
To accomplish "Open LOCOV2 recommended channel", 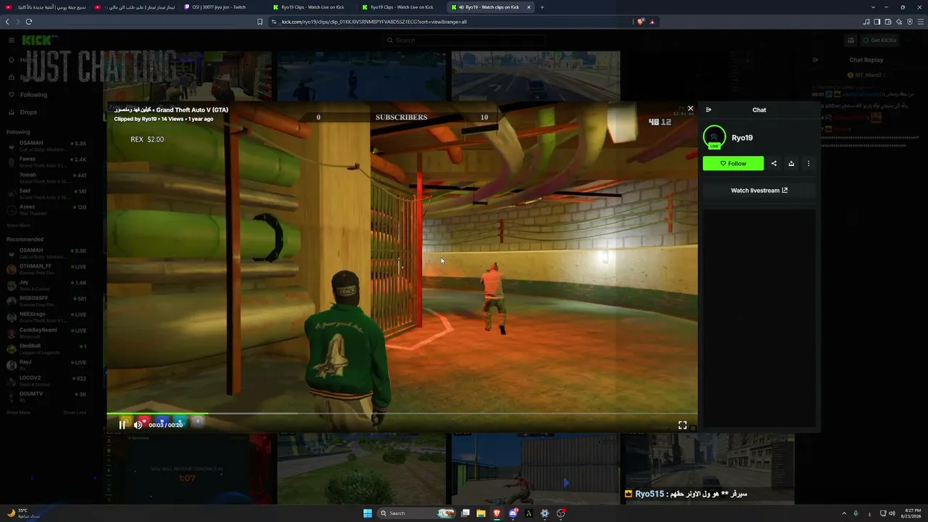I will point(46,381).
